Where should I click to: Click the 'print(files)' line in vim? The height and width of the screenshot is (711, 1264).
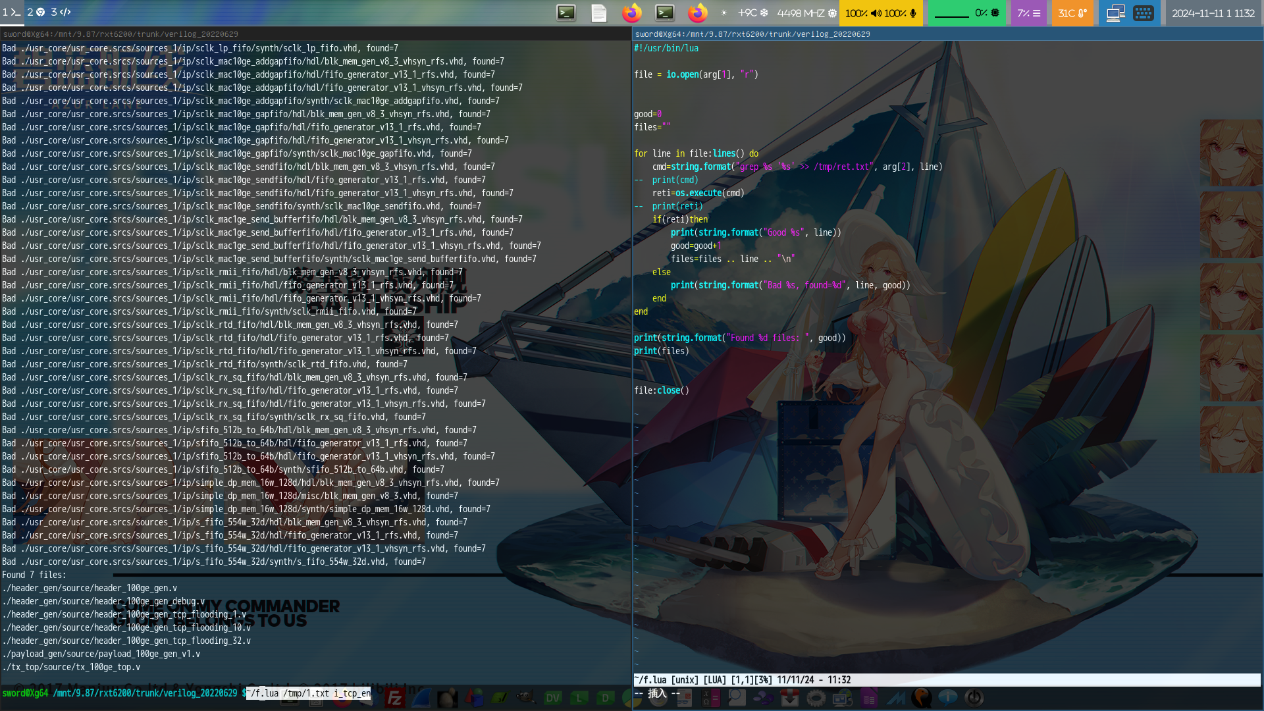662,351
